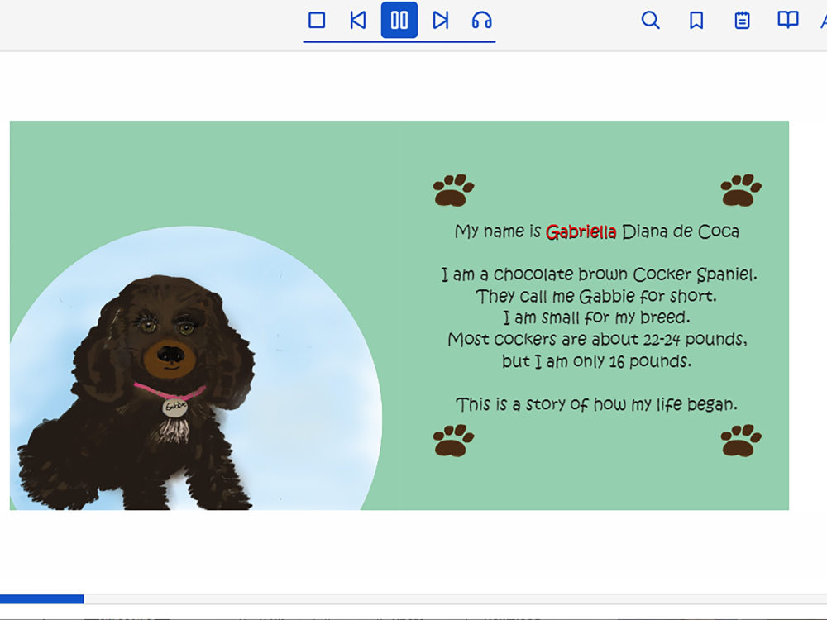Click 'I am a chocolate brown Cocker Spaniel.'

599,274
